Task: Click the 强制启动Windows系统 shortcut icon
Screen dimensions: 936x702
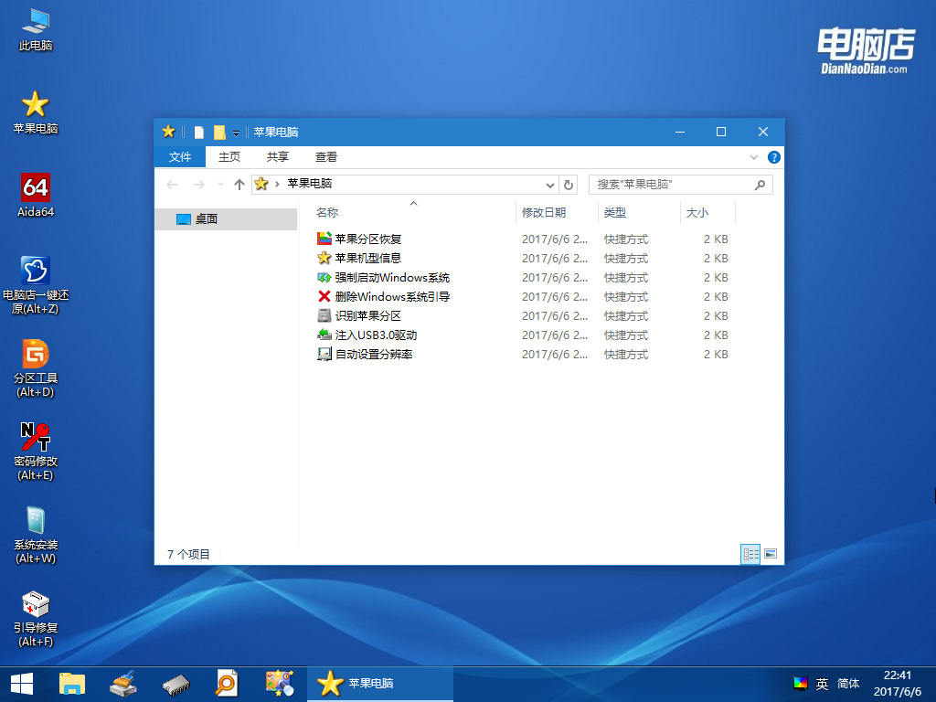Action: point(324,277)
